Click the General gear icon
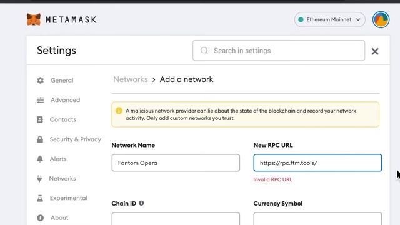The width and height of the screenshot is (400, 225). click(x=40, y=81)
